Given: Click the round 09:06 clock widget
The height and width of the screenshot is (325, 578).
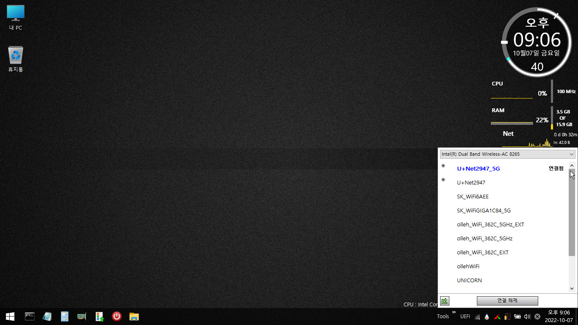Looking at the screenshot, I should pos(536,41).
